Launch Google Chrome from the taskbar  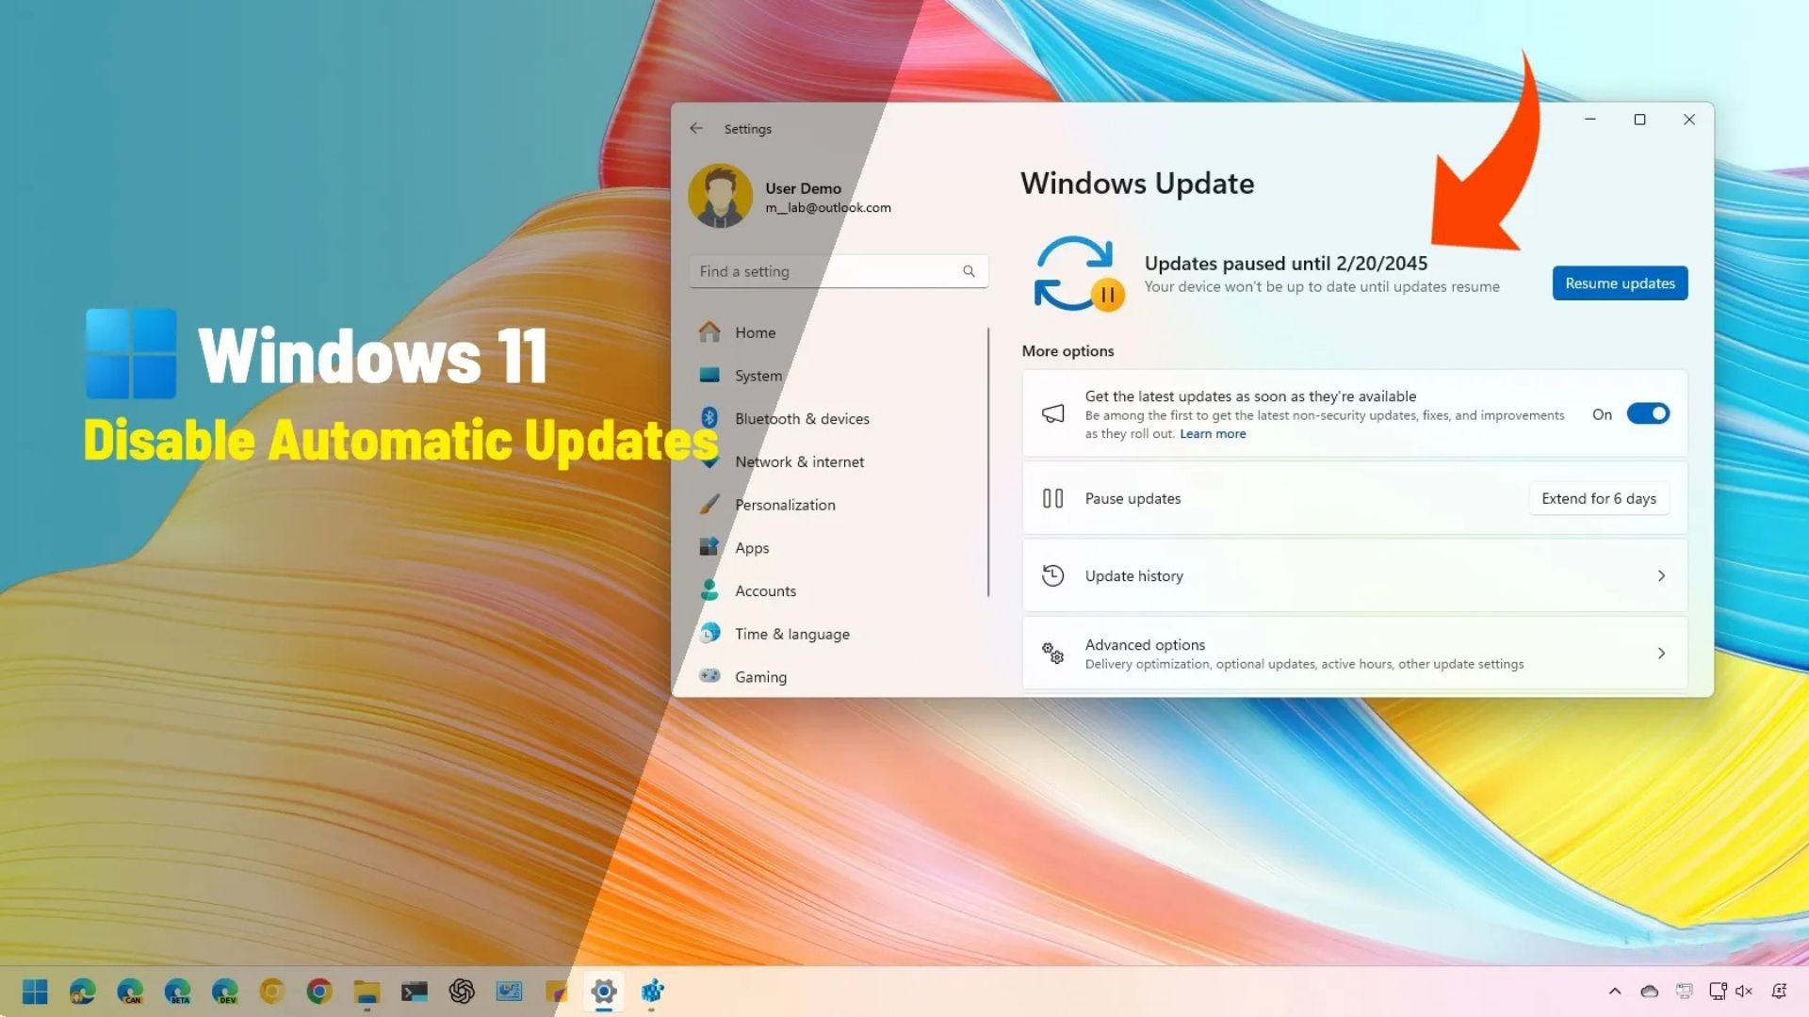319,992
